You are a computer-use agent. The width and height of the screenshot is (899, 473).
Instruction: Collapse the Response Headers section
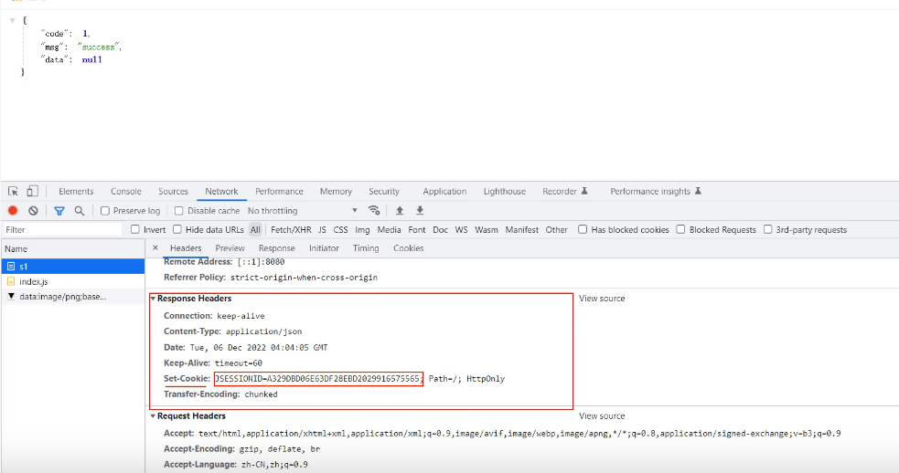tap(153, 299)
